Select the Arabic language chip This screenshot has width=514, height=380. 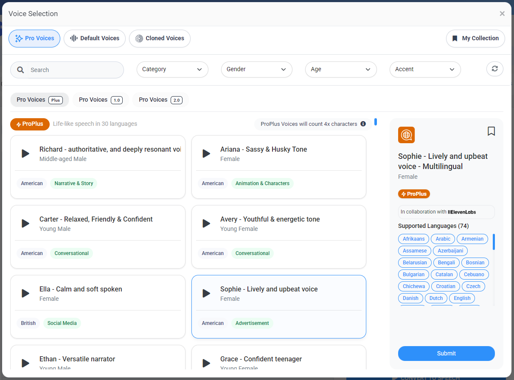tap(443, 239)
